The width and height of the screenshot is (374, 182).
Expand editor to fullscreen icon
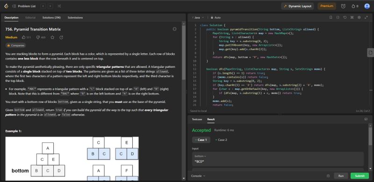pyautogui.click(x=366, y=17)
